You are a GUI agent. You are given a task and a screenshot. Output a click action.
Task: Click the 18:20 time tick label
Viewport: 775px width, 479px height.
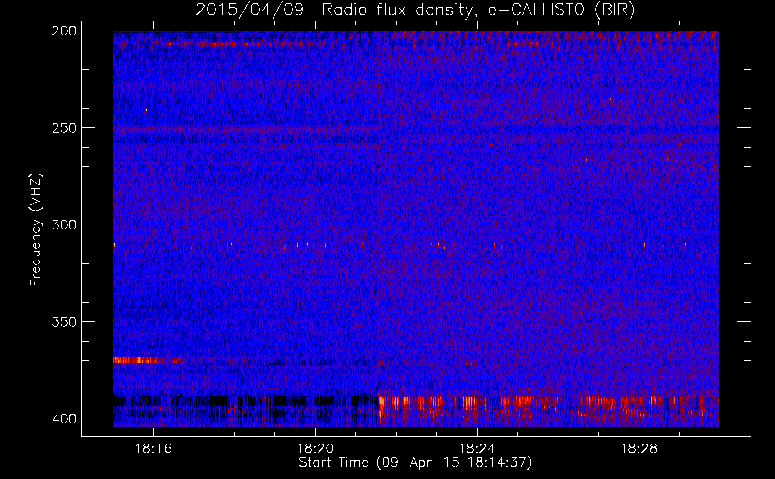tap(315, 448)
